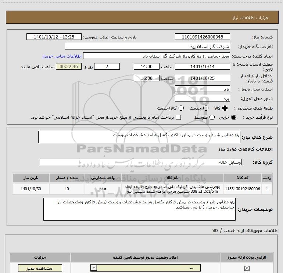
Task: Click the announcement date field 1401/10/12 - 13:25
Action: pyautogui.click(x=54, y=37)
